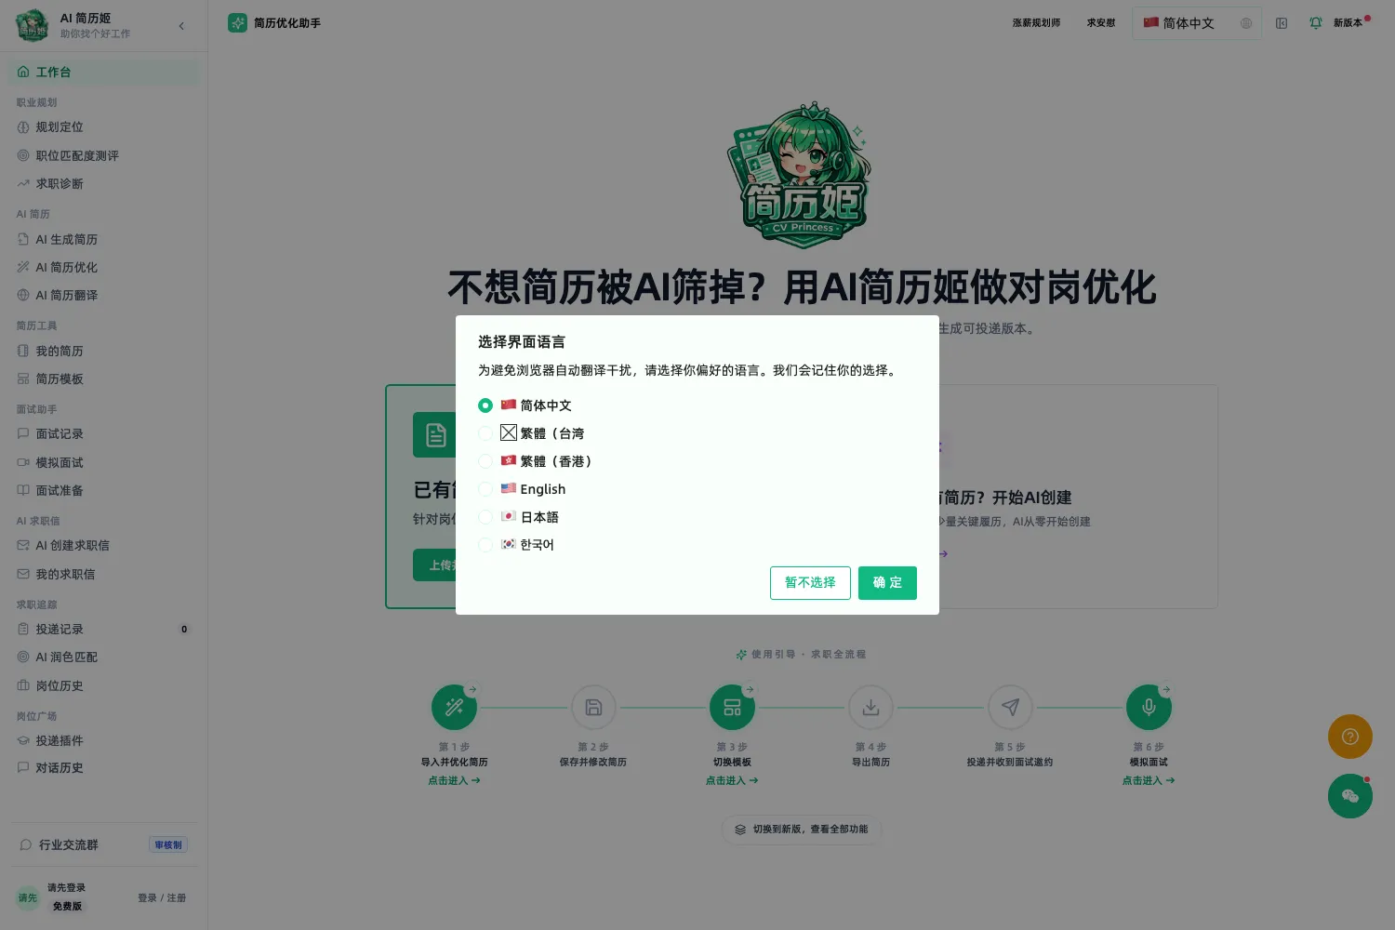Viewport: 1395px width, 930px height.
Task: Select English language radio option
Action: pos(485,489)
